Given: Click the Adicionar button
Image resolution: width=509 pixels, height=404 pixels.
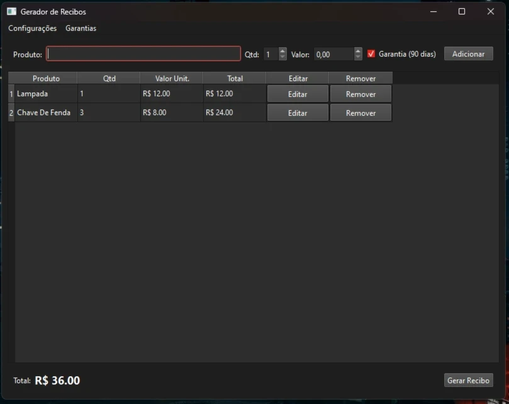Looking at the screenshot, I should tap(469, 54).
